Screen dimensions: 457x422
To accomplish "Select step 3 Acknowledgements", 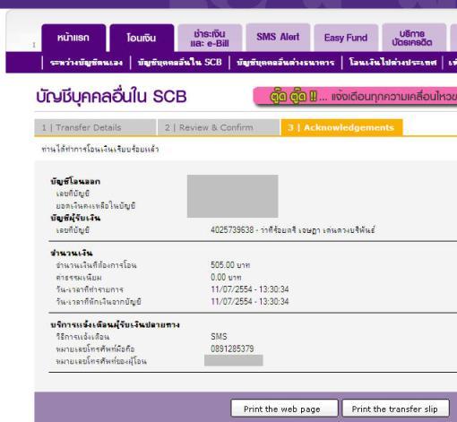I will click(341, 127).
